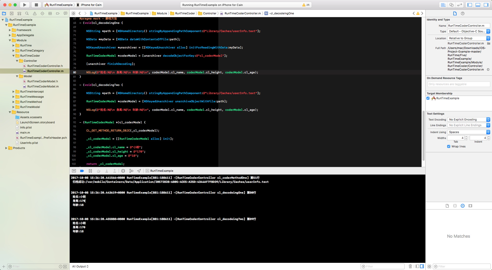Go forward in editor history
Viewport: 492px width, 270px height.
[85, 13]
